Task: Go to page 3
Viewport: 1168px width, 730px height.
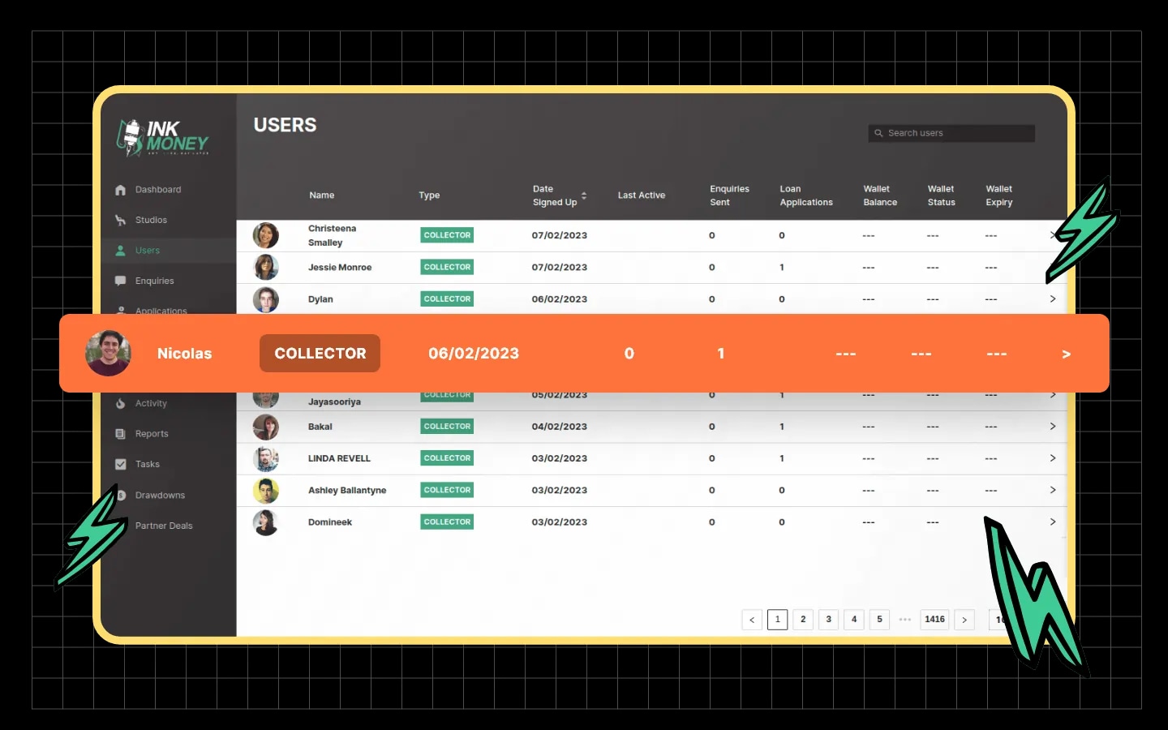Action: click(x=828, y=620)
